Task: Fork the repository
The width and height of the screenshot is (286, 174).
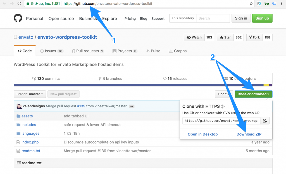Action: [x=254, y=37]
